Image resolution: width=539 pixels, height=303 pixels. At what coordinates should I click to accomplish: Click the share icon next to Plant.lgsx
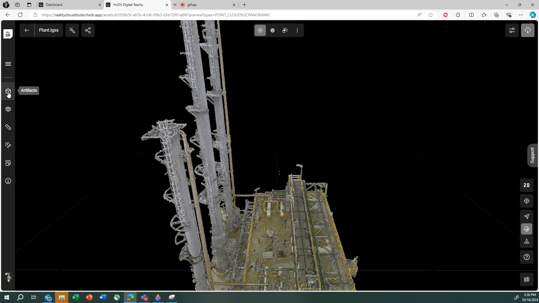(x=88, y=30)
